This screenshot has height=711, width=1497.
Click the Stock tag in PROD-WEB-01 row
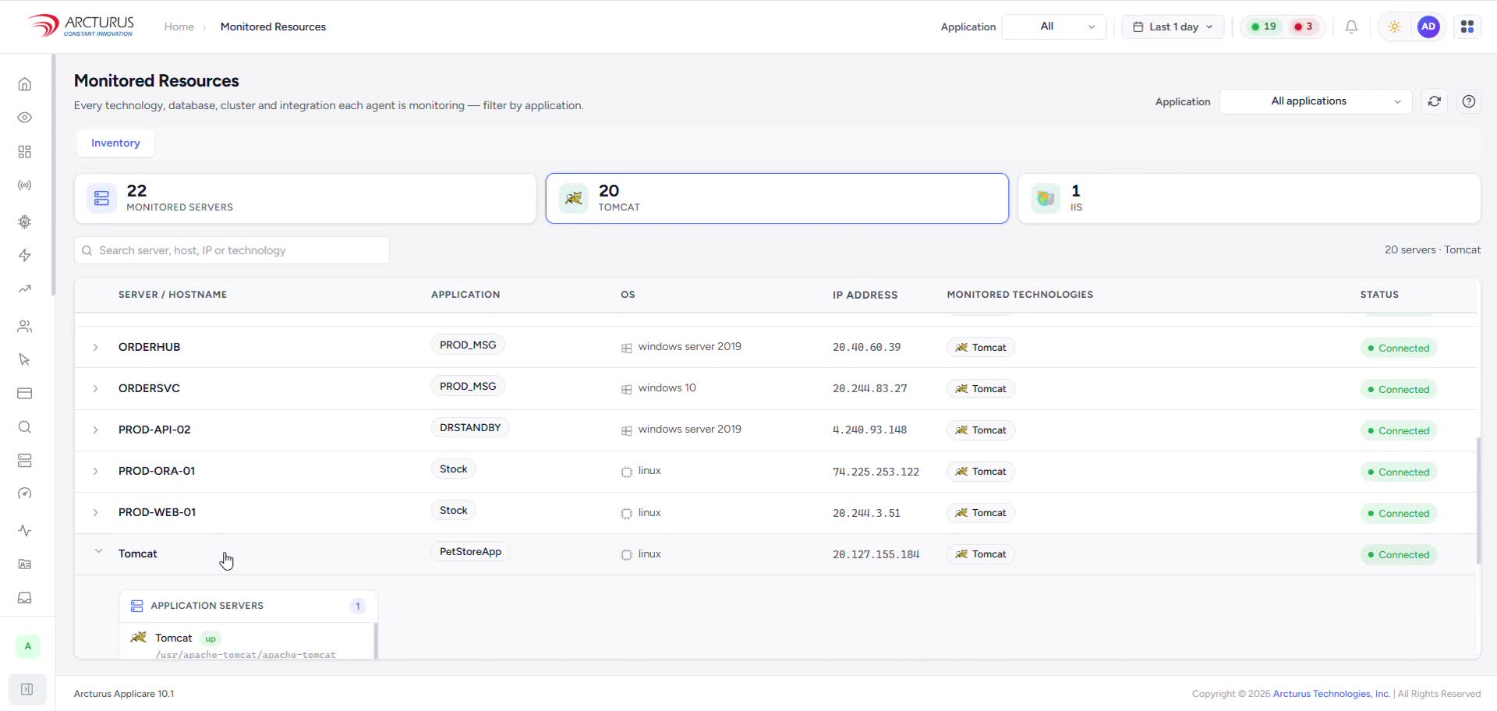click(453, 510)
